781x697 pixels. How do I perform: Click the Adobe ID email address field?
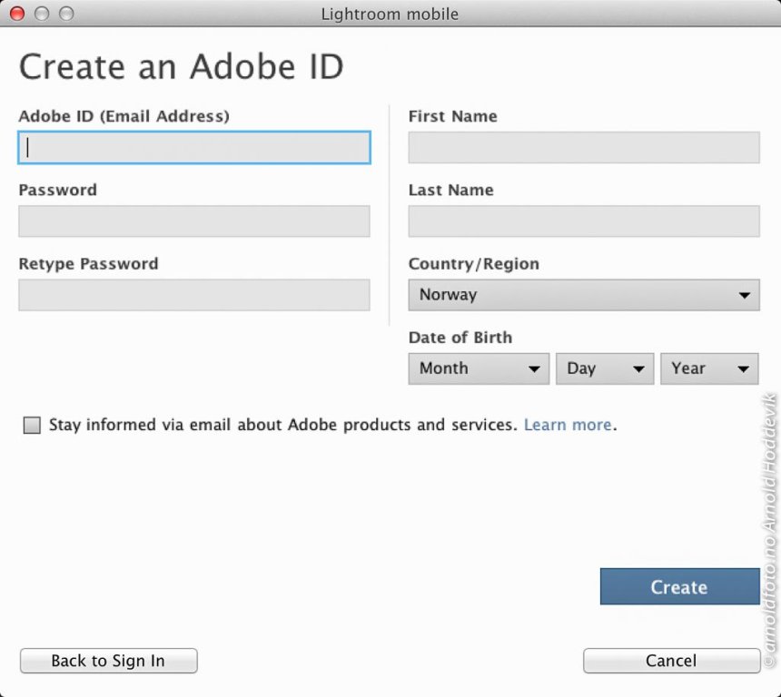pyautogui.click(x=194, y=147)
